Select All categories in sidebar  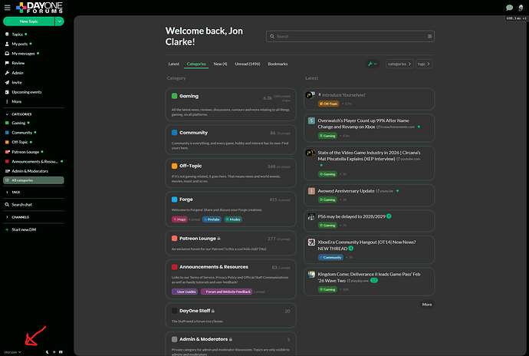click(x=34, y=180)
